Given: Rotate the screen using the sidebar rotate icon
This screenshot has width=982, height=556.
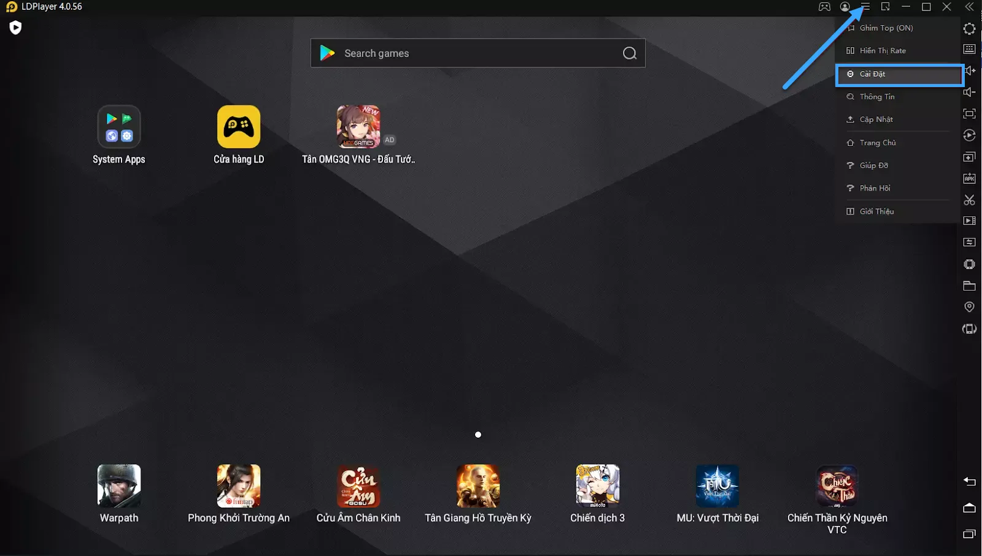Looking at the screenshot, I should pyautogui.click(x=969, y=329).
